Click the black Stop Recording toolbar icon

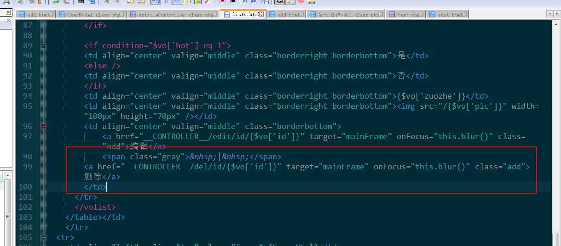(233, 2)
